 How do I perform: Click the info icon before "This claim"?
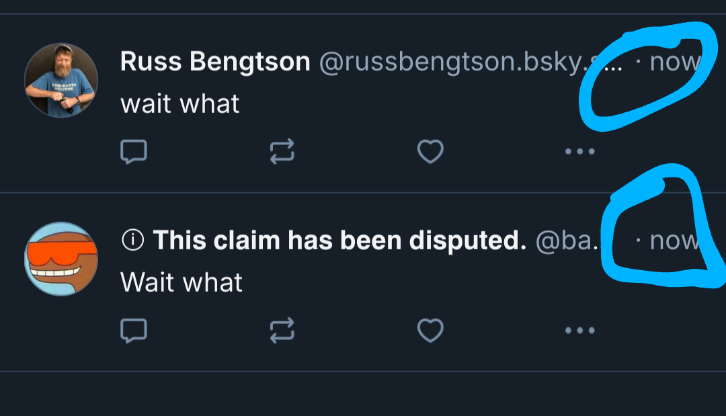[x=134, y=240]
